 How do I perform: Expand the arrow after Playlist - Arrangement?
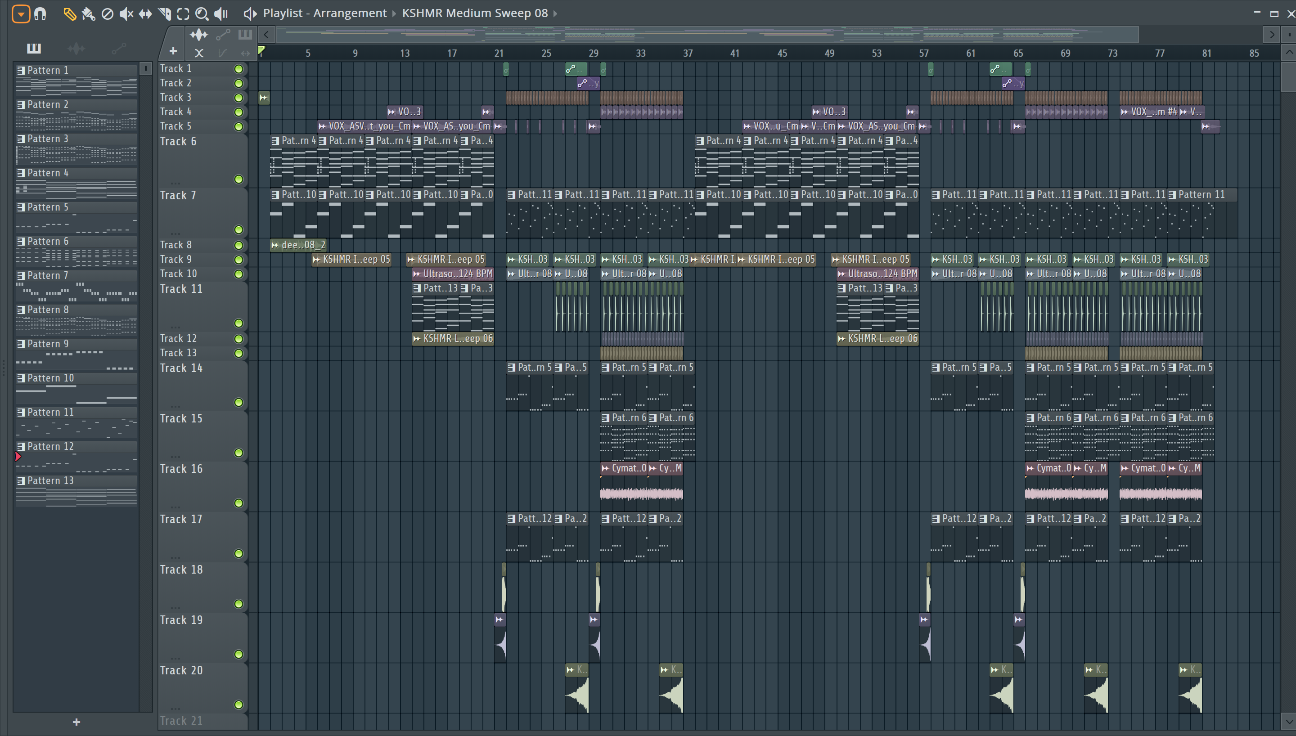pos(394,13)
